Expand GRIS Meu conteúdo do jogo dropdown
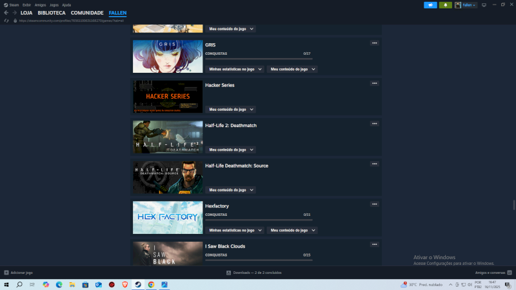This screenshot has width=516, height=290. tap(293, 69)
